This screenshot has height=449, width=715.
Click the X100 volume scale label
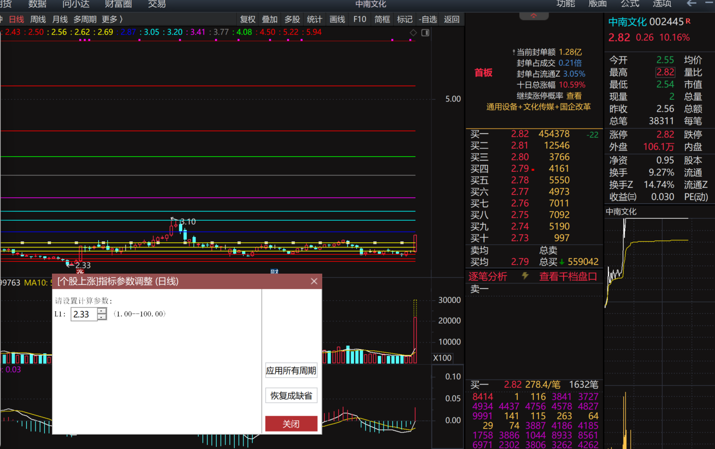[x=442, y=358]
